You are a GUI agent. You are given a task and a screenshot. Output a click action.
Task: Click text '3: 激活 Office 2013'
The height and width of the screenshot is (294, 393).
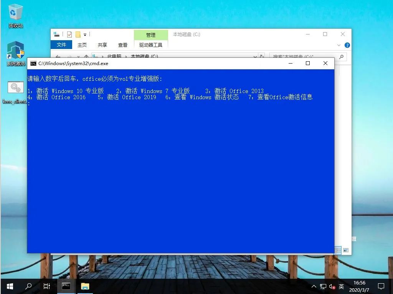[234, 91]
